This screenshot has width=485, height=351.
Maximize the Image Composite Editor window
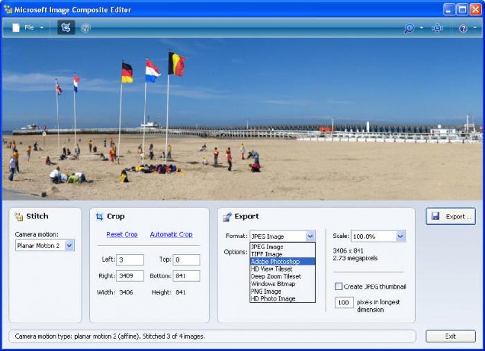463,9
